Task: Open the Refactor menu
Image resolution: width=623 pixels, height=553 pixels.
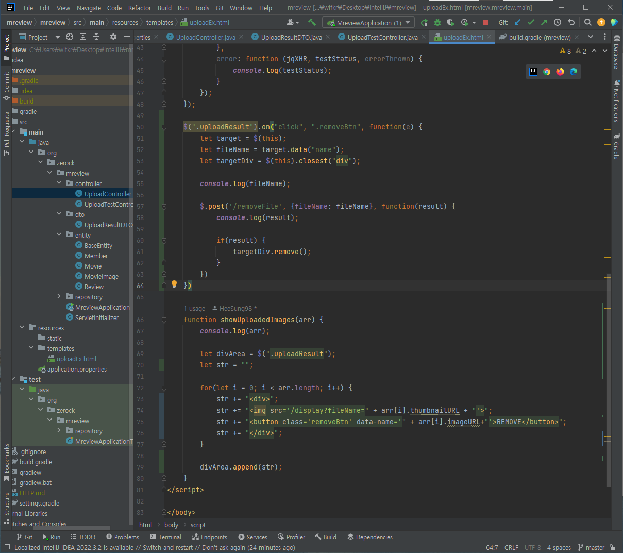Action: (x=140, y=8)
